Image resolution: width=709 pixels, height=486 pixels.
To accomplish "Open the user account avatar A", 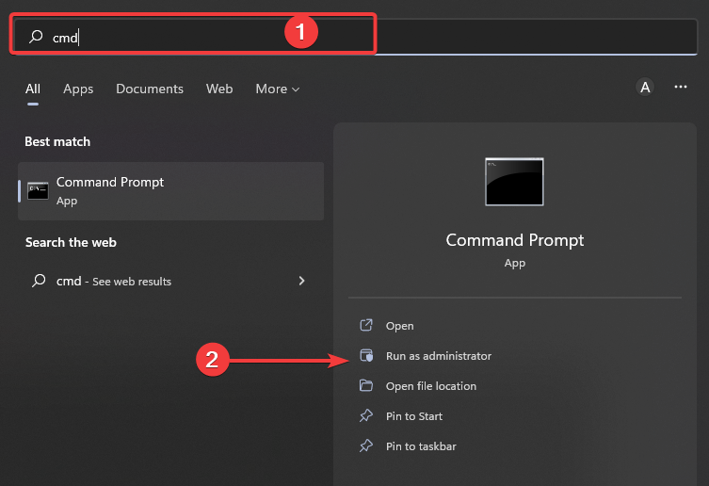I will click(x=645, y=88).
